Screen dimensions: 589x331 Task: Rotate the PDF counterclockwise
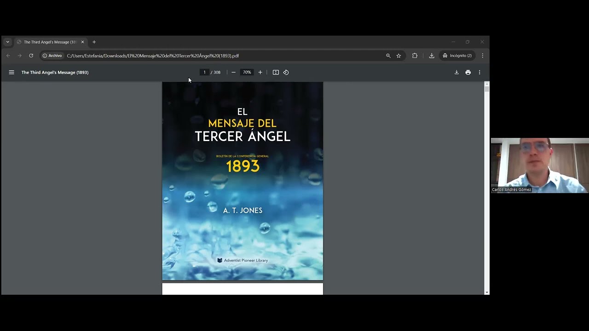click(286, 72)
